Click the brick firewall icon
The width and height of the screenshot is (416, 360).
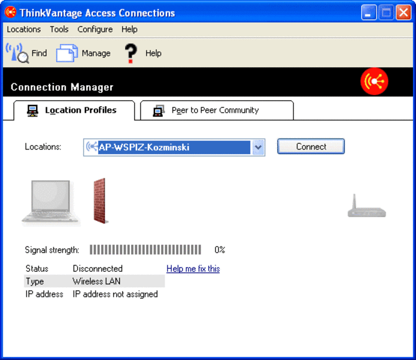100,201
